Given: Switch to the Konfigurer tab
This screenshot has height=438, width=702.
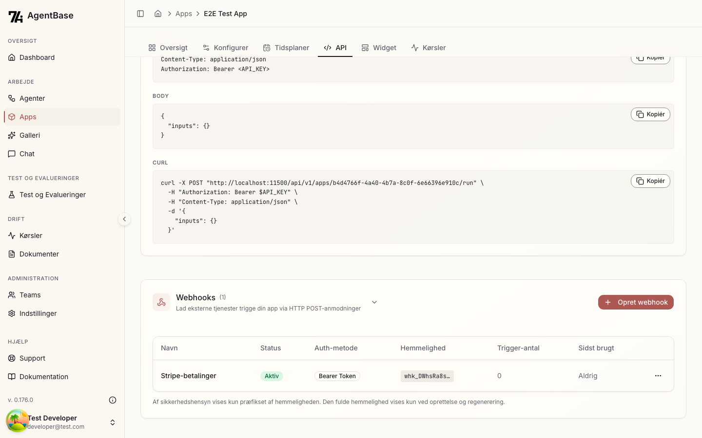Looking at the screenshot, I should [x=226, y=48].
